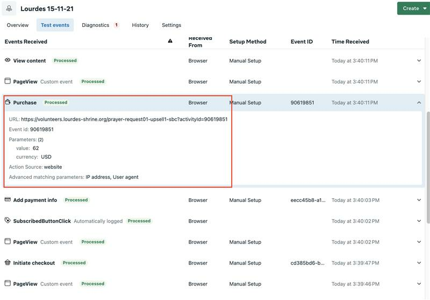Expand the Add payment info row
This screenshot has width=430, height=300.
[419, 200]
